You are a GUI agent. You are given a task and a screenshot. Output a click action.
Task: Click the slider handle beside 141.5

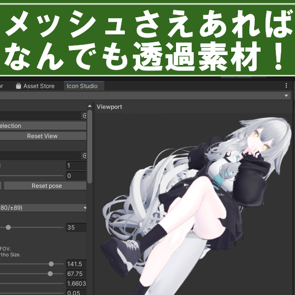click(51, 264)
